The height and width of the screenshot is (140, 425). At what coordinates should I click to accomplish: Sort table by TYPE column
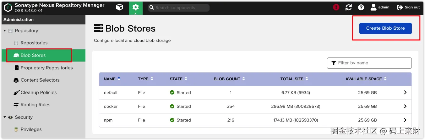(x=146, y=79)
